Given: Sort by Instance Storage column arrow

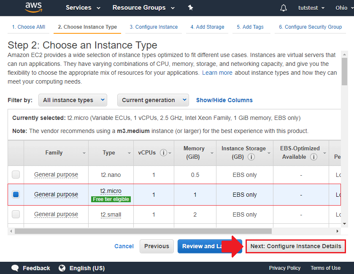Looking at the screenshot, I should click(x=269, y=153).
